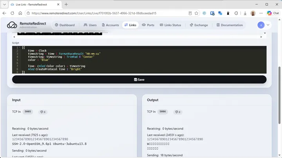The height and width of the screenshot is (158, 282).
Task: Close the Live Link tab
Action: 58,4
